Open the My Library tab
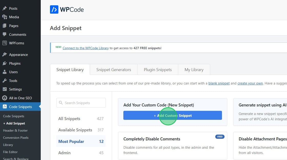This screenshot has width=287, height=160. [194, 70]
